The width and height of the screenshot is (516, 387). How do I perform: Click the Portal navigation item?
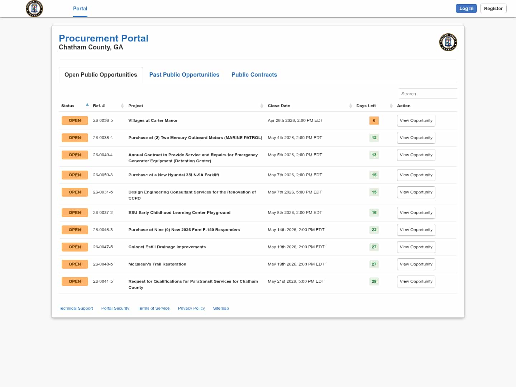[x=80, y=9]
